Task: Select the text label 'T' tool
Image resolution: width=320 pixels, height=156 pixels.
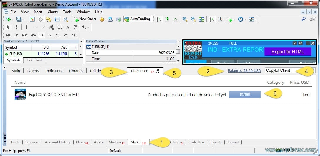Action: tap(76, 27)
